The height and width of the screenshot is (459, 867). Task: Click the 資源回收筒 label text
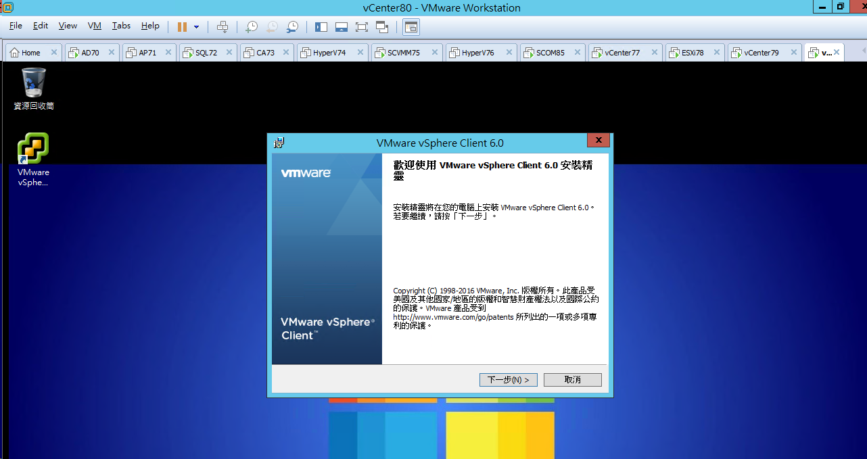point(34,106)
